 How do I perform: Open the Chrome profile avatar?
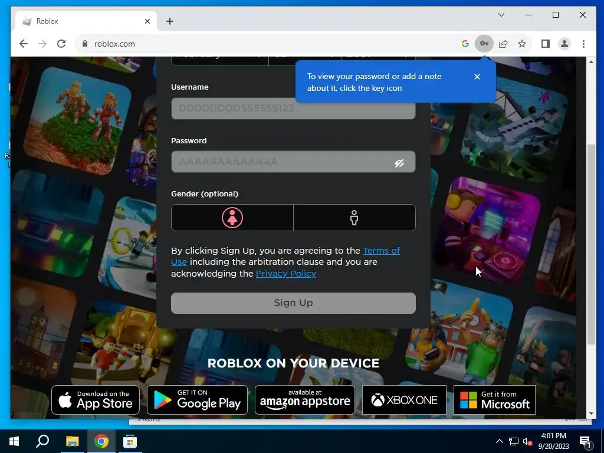(564, 44)
